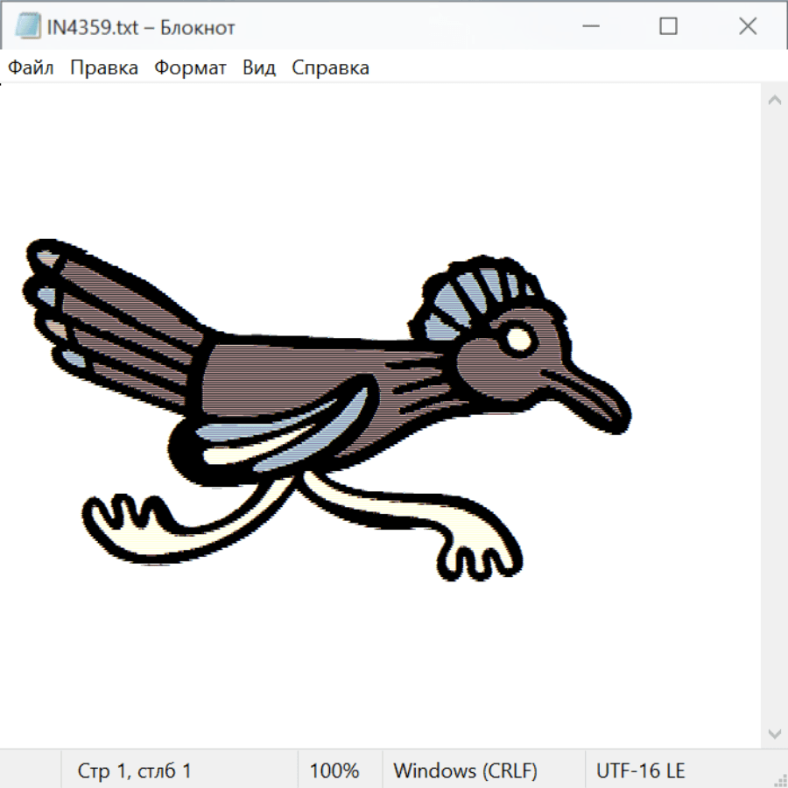Viewport: 788px width, 788px height.
Task: Click the UTF-16 LE encoding indicator
Action: (x=640, y=771)
